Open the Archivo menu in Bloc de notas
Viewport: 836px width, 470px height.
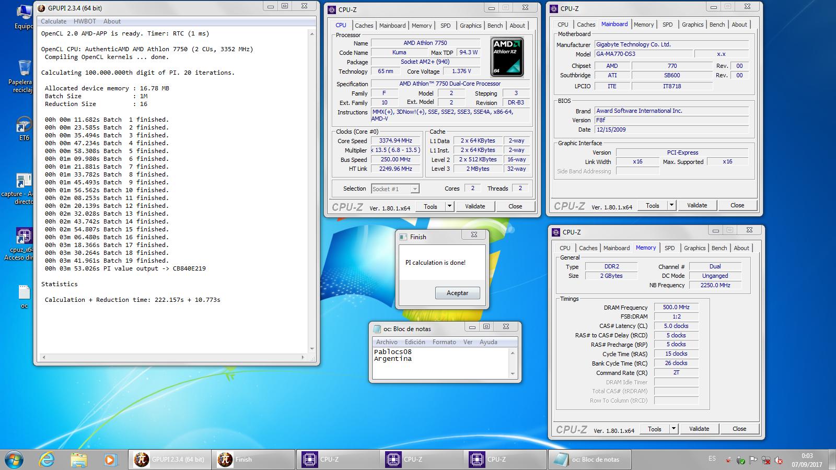tap(387, 342)
